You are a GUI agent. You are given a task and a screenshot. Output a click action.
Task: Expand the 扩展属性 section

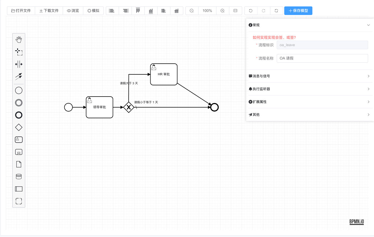[310, 102]
